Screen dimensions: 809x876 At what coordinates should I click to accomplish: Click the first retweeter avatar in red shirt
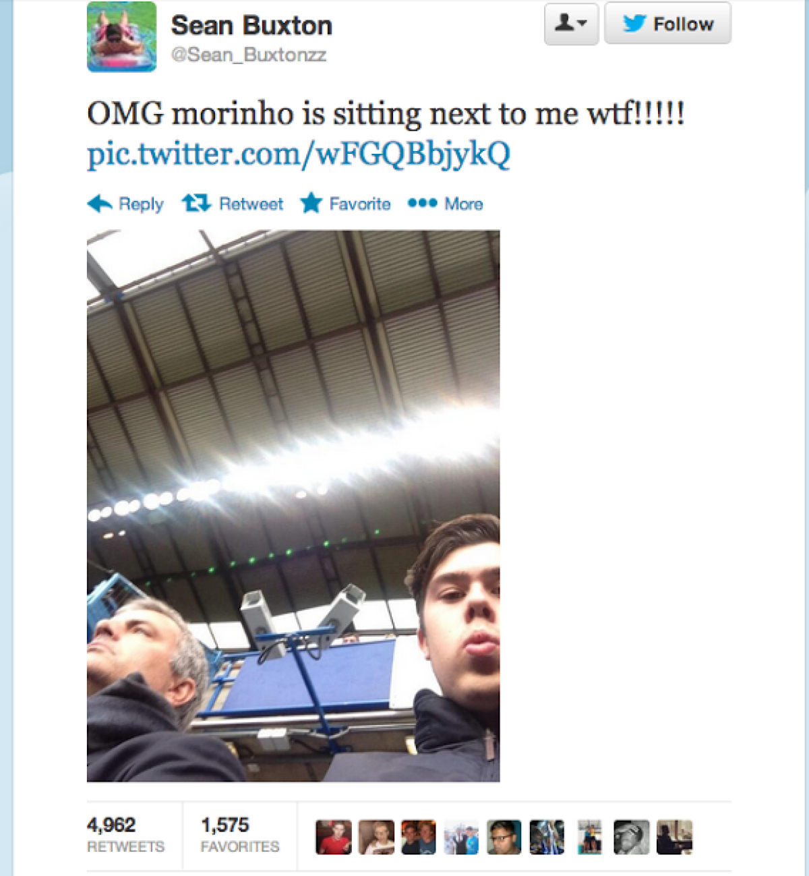[334, 838]
